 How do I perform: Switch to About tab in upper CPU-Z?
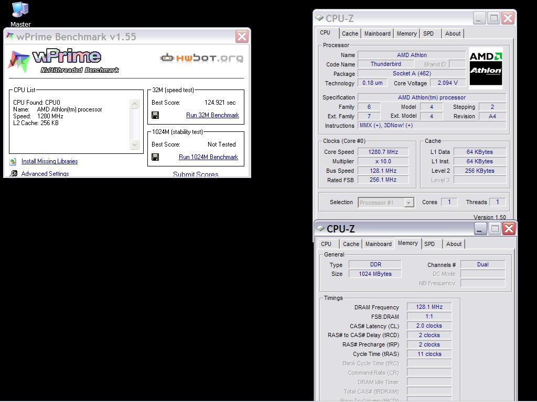[x=453, y=33]
